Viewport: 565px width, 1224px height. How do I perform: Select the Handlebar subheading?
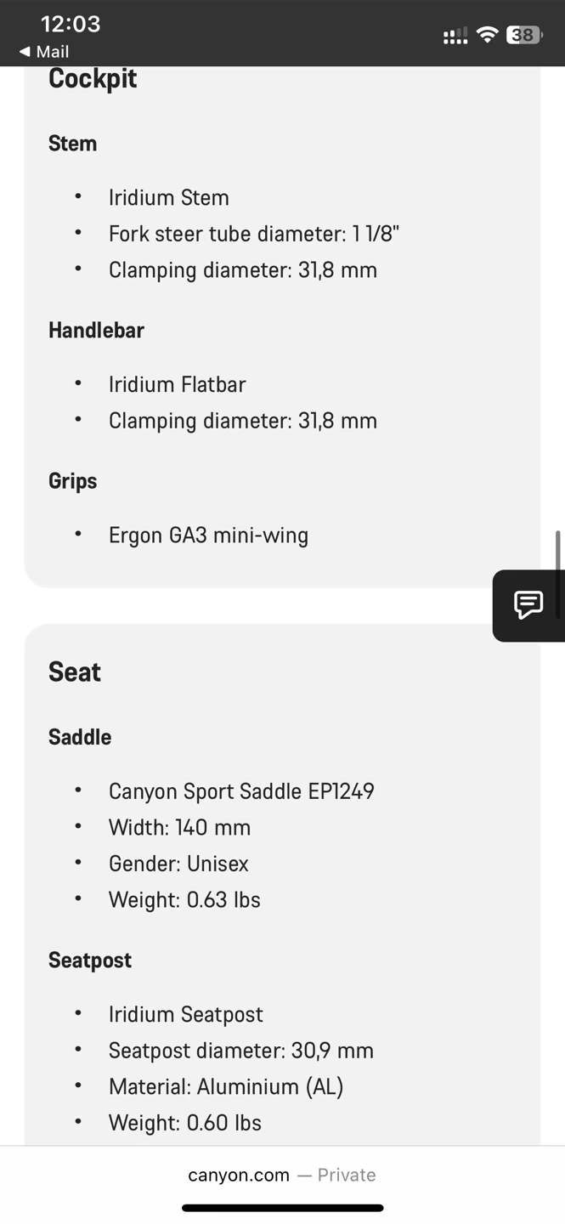[x=96, y=331]
